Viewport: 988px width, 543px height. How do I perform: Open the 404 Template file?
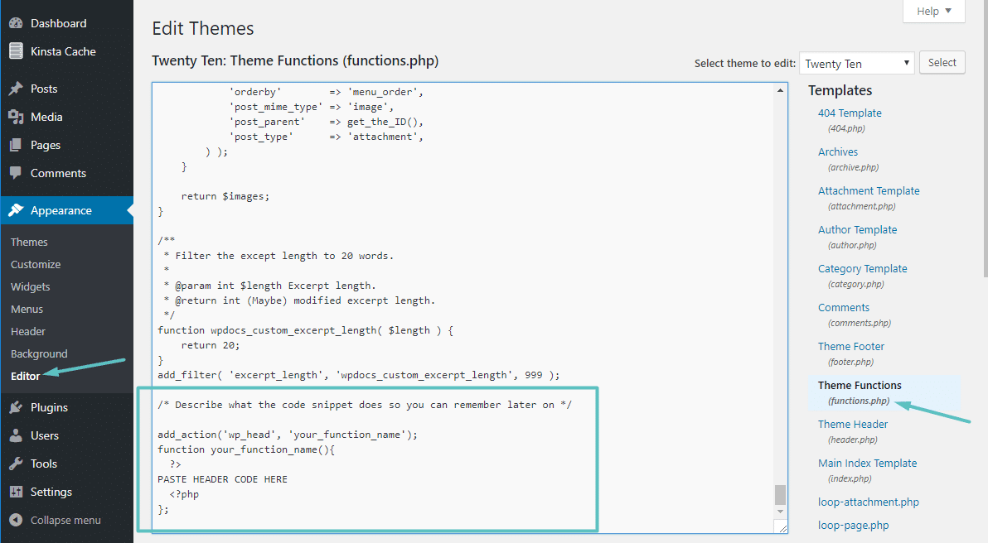pos(850,113)
